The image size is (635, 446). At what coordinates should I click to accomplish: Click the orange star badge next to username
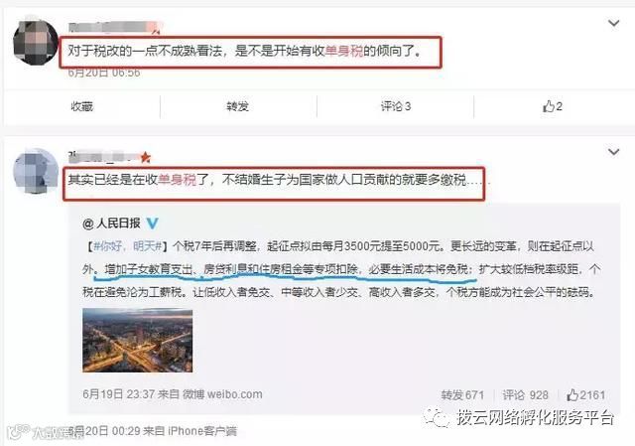(146, 157)
